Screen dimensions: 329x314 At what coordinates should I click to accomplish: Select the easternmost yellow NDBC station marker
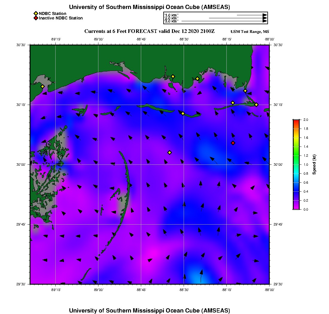(x=256, y=104)
